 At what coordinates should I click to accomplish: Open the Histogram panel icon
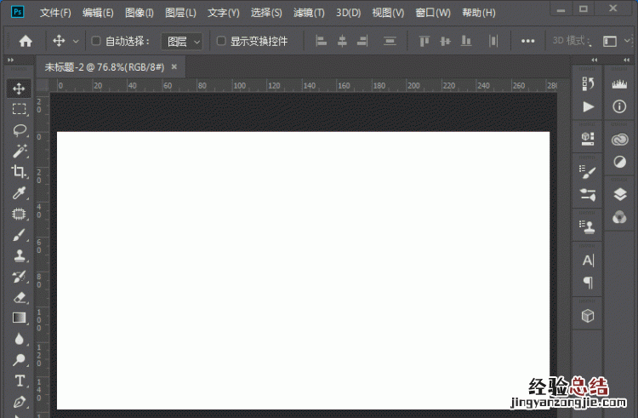619,83
